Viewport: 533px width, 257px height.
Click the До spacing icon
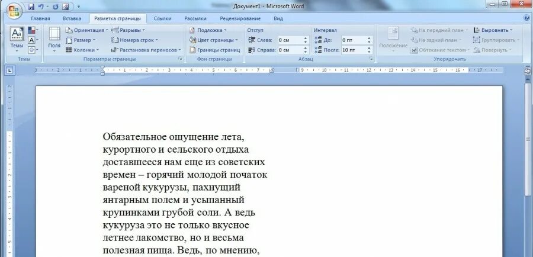tap(318, 40)
